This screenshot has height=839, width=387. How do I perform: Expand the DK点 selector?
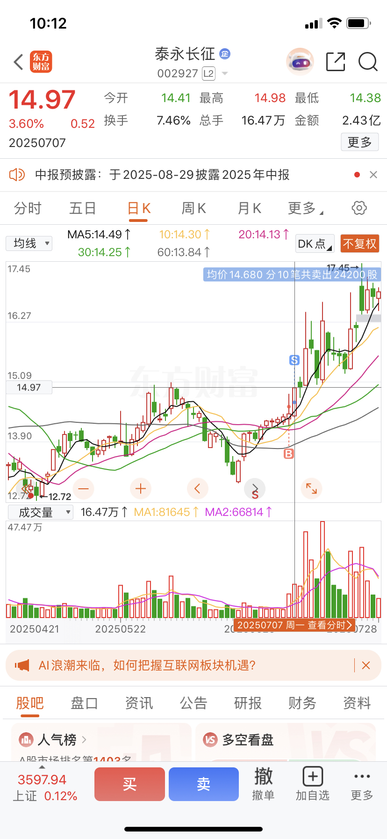pyautogui.click(x=315, y=244)
